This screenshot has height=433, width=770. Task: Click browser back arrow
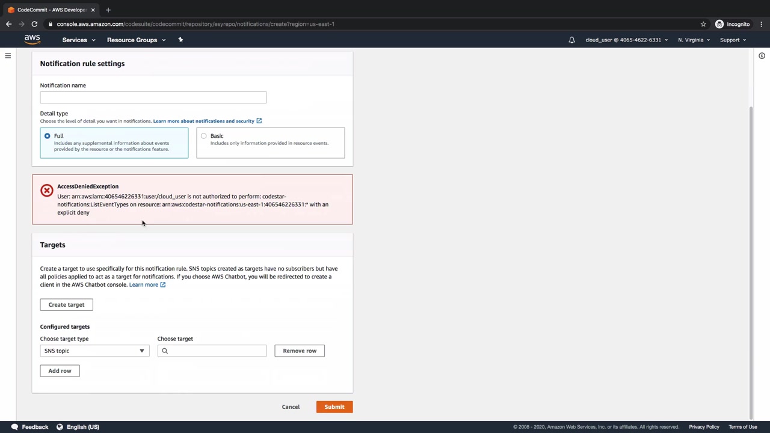8,24
